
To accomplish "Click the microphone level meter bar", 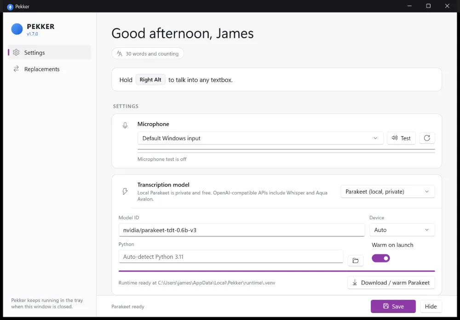I will click(x=286, y=151).
